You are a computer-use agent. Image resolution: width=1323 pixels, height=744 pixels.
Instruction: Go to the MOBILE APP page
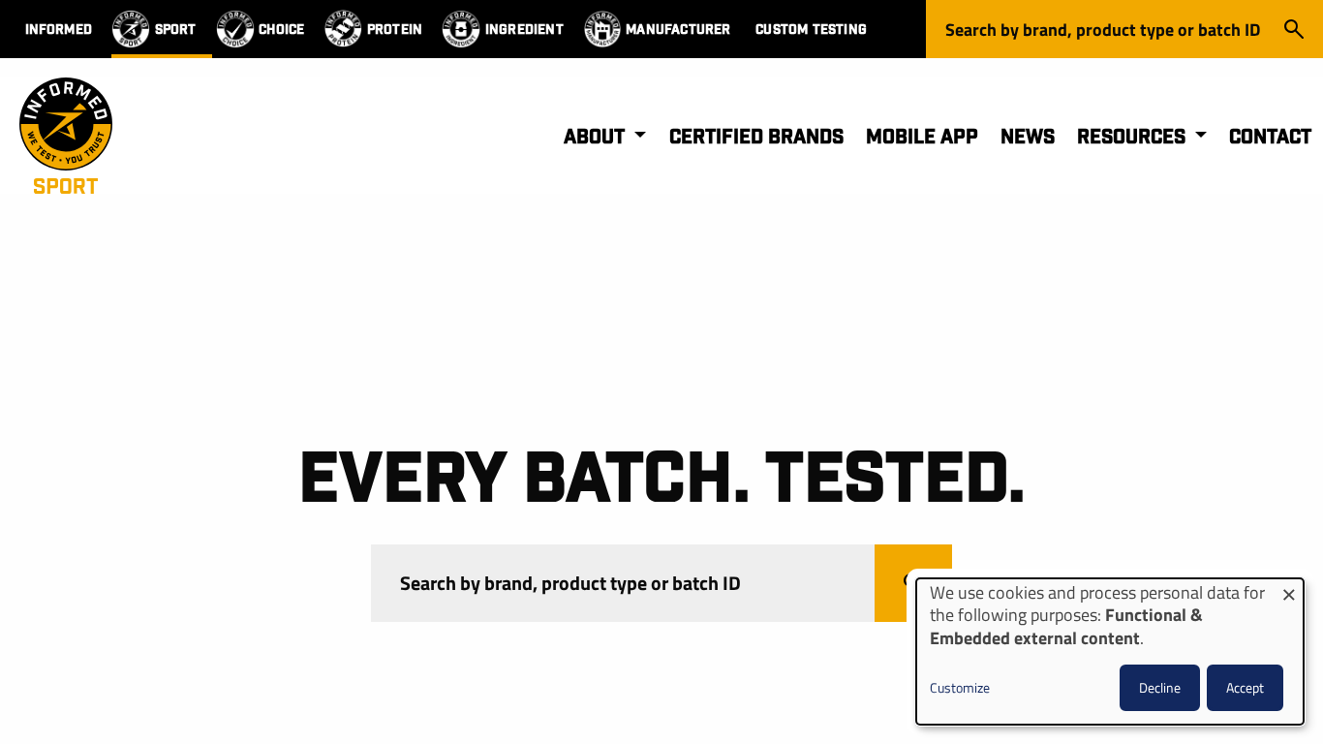[x=922, y=137]
